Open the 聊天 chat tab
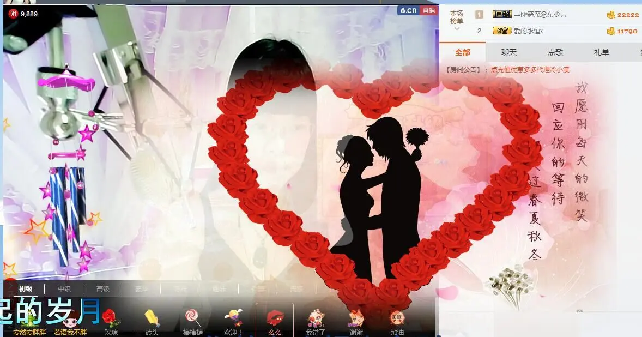The image size is (642, 337). 509,52
